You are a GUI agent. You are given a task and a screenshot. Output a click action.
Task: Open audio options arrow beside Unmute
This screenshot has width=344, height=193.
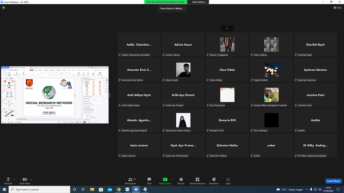point(14,180)
